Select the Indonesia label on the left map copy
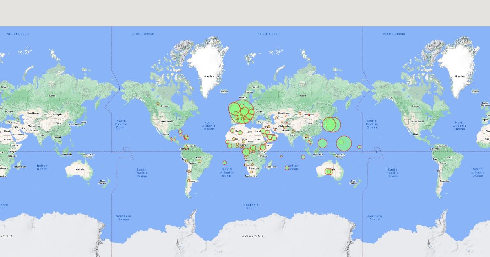The image size is (490, 257). click(67, 155)
